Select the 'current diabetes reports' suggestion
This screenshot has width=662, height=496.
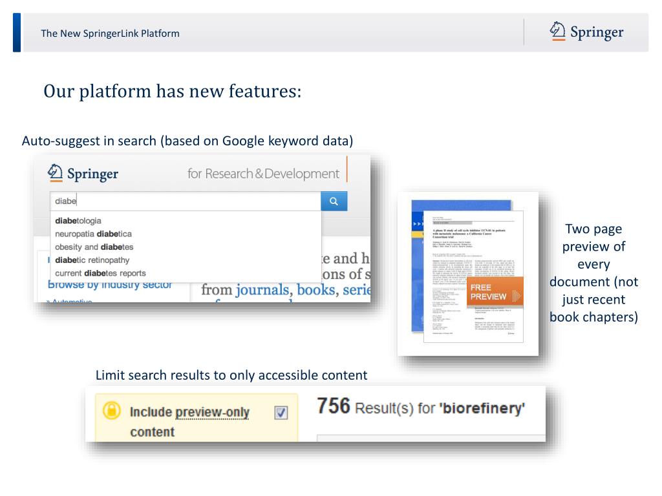point(100,273)
